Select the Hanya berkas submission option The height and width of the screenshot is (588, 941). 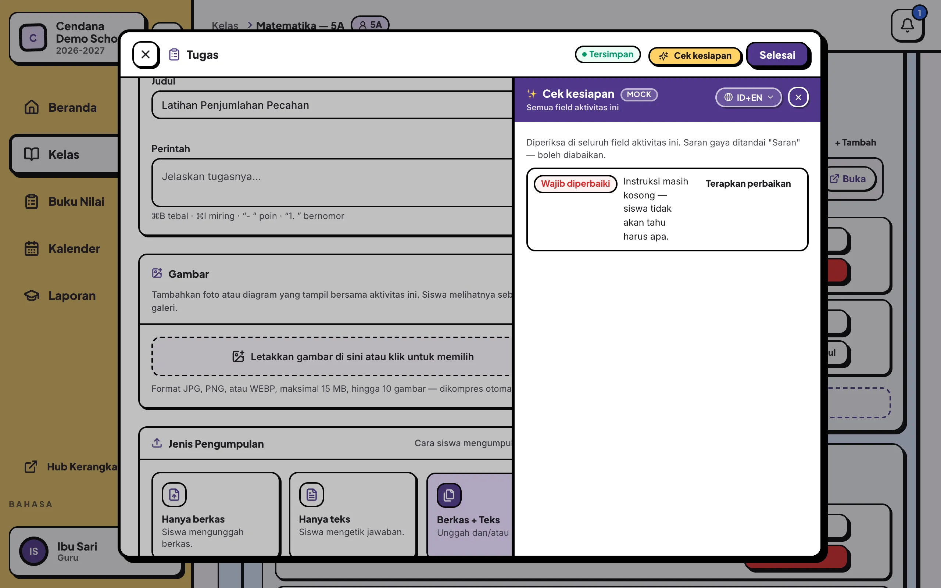(216, 514)
